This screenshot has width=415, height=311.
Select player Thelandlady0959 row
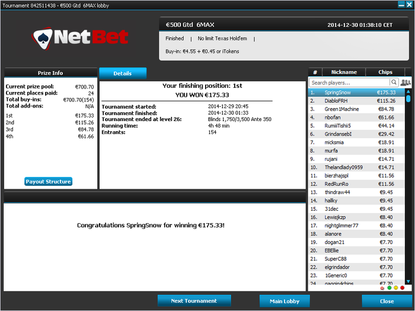356,167
